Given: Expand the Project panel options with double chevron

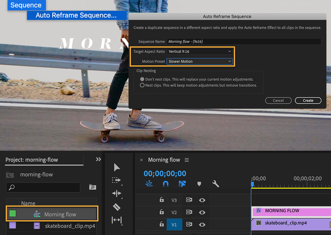Looking at the screenshot, I should point(98,159).
